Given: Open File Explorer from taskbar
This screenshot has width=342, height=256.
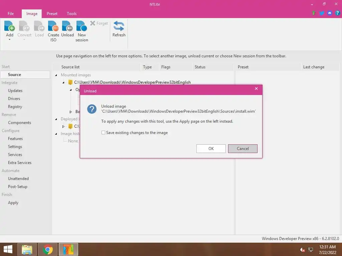Looking at the screenshot, I should click(x=27, y=249).
